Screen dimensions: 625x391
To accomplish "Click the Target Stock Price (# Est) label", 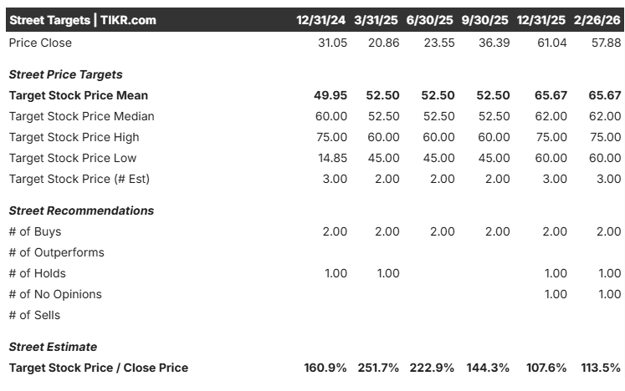I will [79, 179].
